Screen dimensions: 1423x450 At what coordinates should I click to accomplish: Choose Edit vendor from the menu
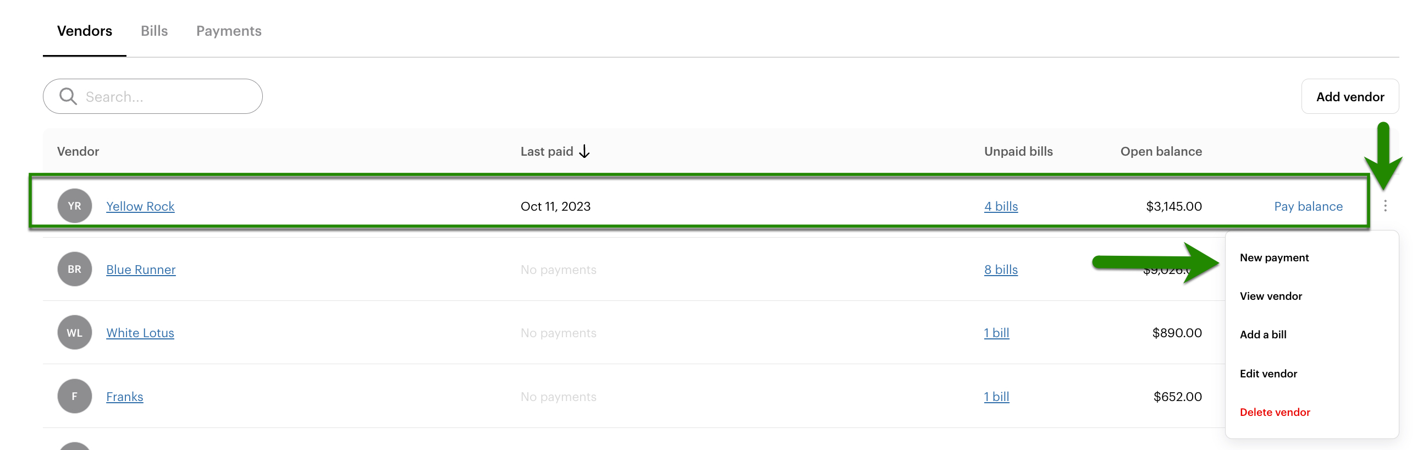[x=1268, y=373]
